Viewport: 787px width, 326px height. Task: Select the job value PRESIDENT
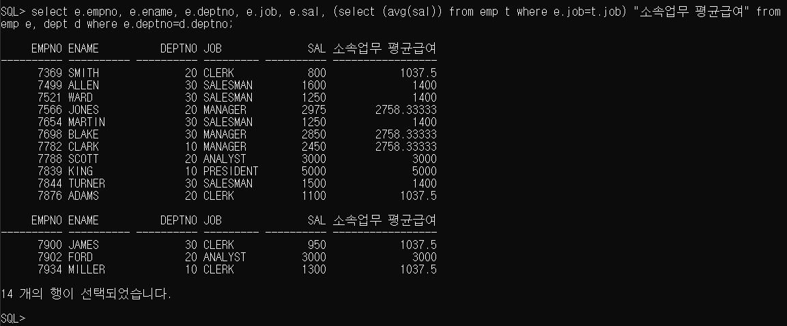[x=231, y=172]
